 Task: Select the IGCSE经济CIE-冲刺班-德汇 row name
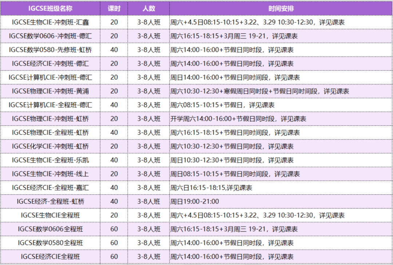(x=50, y=64)
